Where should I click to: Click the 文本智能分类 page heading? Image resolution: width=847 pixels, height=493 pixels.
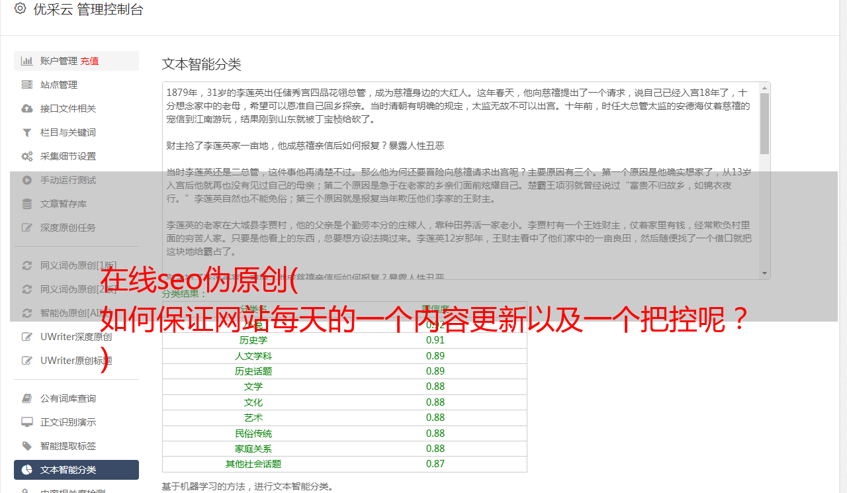202,64
